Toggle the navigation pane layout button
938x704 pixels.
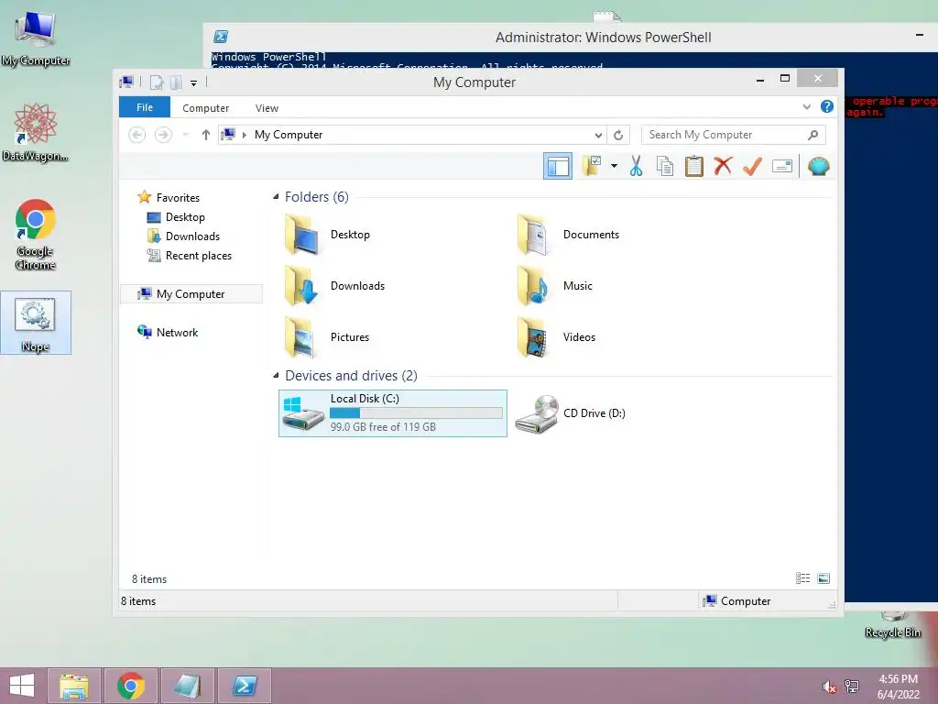[x=558, y=167]
